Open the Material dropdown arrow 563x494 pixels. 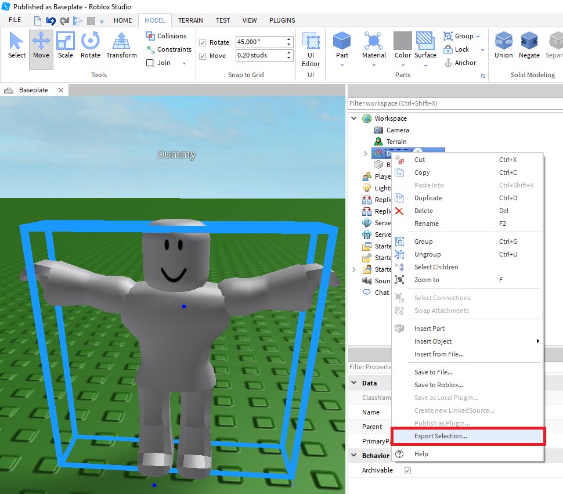(x=374, y=66)
